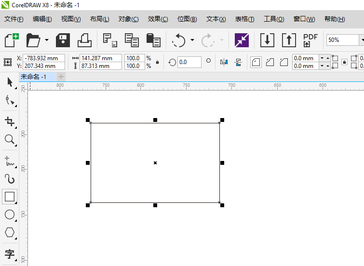Choose the Ellipse tool
Image resolution: width=364 pixels, height=266 pixels.
[10, 214]
